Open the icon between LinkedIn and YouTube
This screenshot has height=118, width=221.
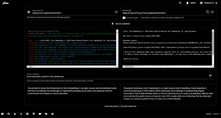click(x=33, y=114)
